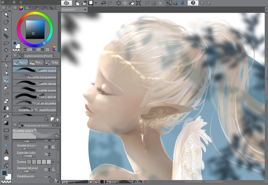Switch to the color slider palette tab

coord(29,8)
